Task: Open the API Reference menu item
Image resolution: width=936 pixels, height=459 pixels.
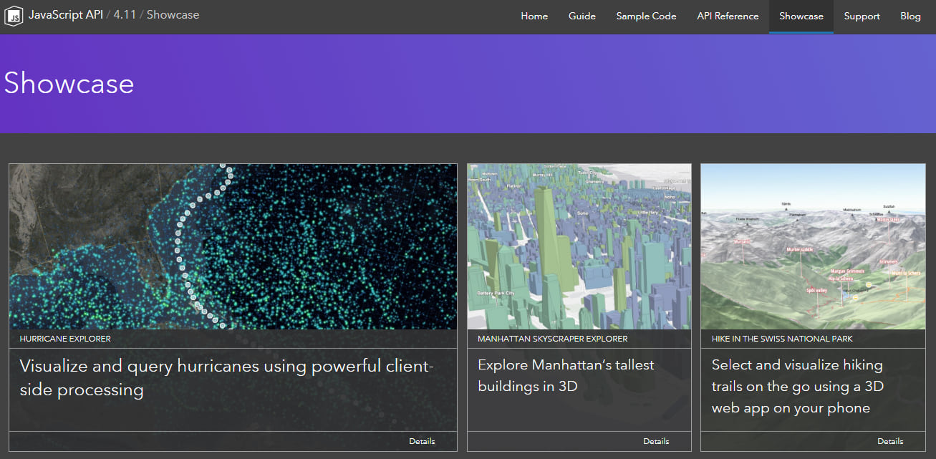Action: [728, 16]
